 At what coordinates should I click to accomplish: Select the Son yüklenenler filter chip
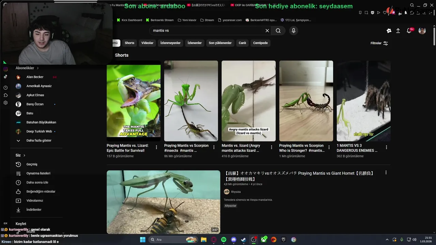[220, 43]
